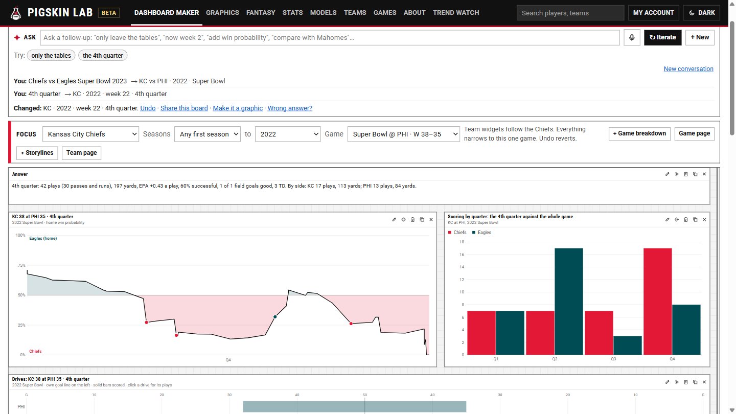This screenshot has height=414, width=736.
Task: Close the Scoring by quarter widget
Action: (x=704, y=220)
